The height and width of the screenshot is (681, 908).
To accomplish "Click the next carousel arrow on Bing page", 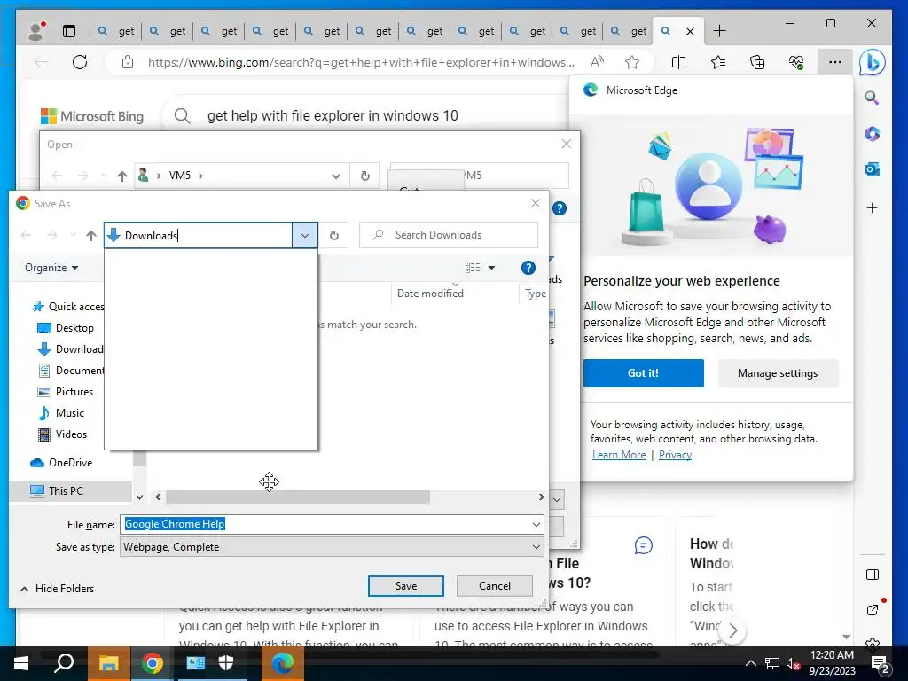I will click(732, 630).
